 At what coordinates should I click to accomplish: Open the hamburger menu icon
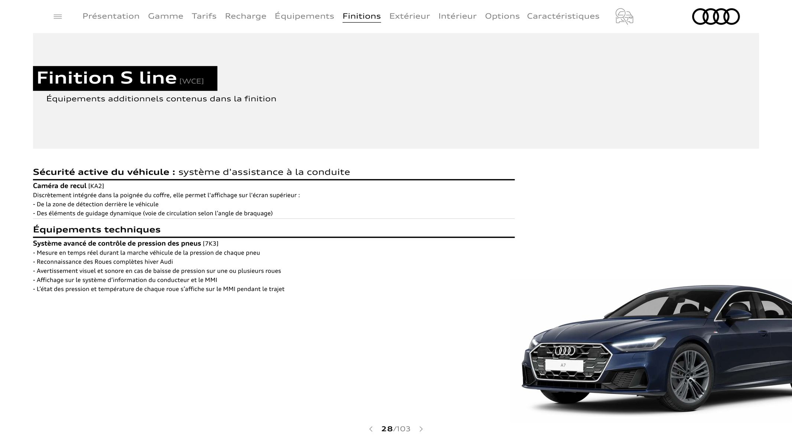[58, 16]
